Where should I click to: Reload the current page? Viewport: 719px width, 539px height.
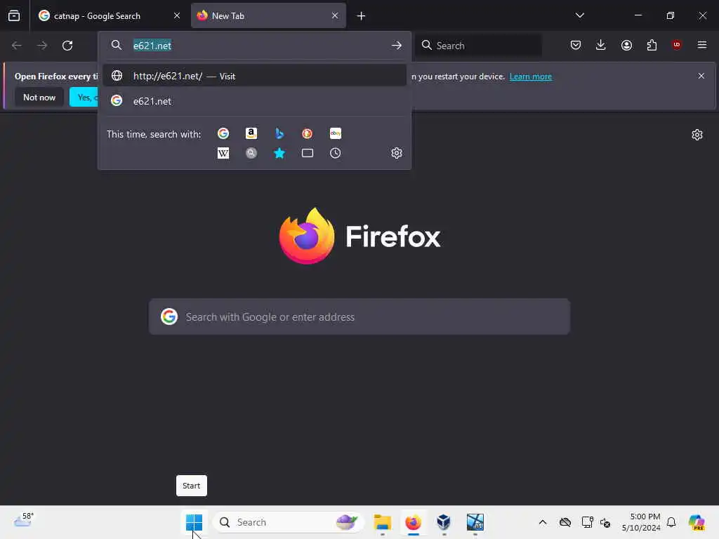pos(67,46)
